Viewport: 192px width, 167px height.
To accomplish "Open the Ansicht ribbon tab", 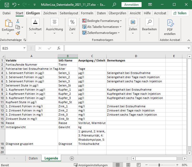I will click(135, 13).
